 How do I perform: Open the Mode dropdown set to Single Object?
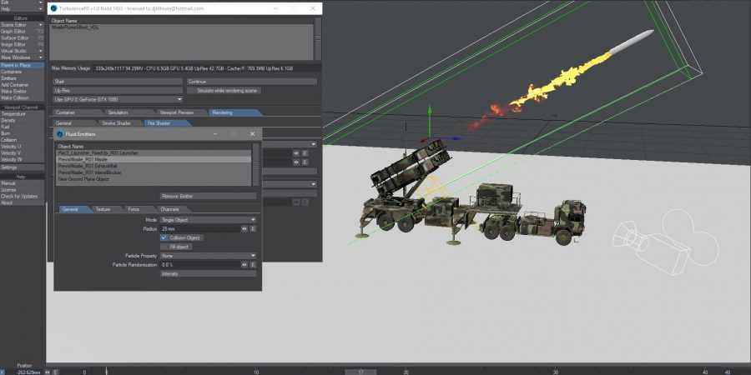click(206, 219)
